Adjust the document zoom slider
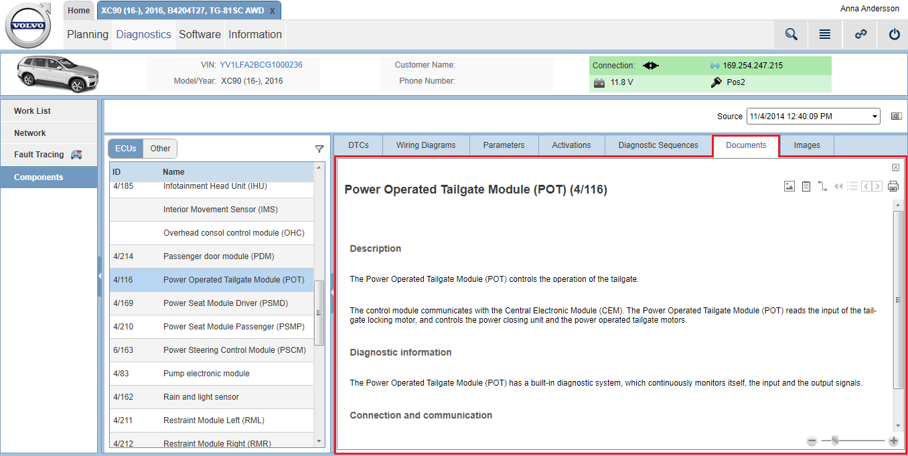Image resolution: width=908 pixels, height=456 pixels. pyautogui.click(x=835, y=440)
